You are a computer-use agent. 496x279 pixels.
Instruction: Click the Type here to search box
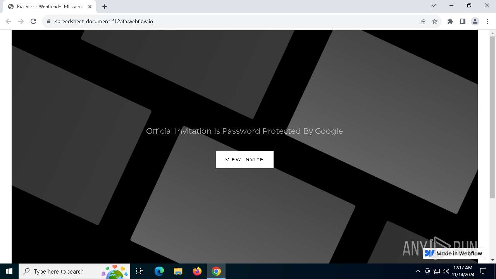click(74, 271)
